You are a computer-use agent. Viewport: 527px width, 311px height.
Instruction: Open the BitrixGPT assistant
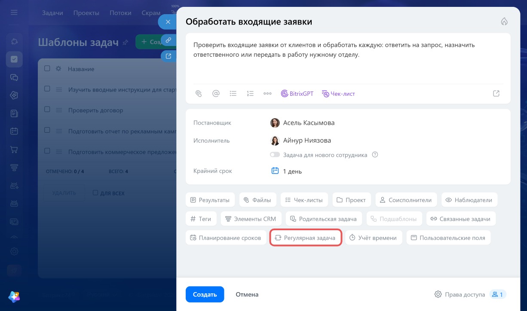click(x=297, y=93)
